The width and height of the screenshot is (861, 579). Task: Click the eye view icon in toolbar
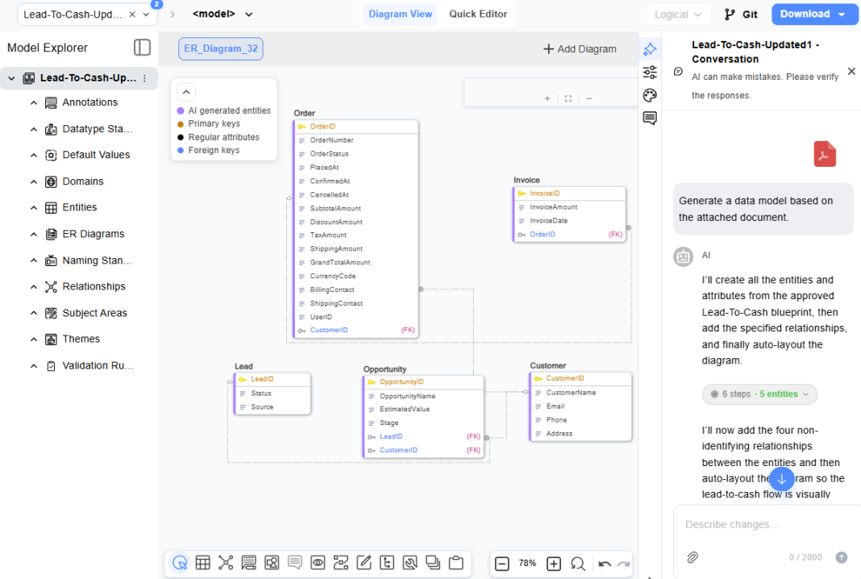click(x=318, y=563)
